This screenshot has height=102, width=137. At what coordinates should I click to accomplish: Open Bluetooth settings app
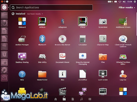click(42, 40)
